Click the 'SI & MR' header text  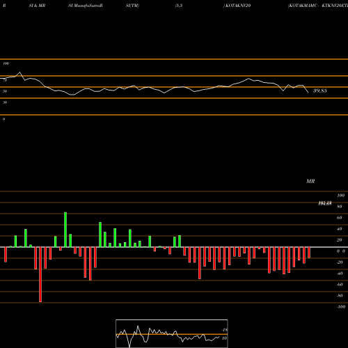pyautogui.click(x=37, y=6)
